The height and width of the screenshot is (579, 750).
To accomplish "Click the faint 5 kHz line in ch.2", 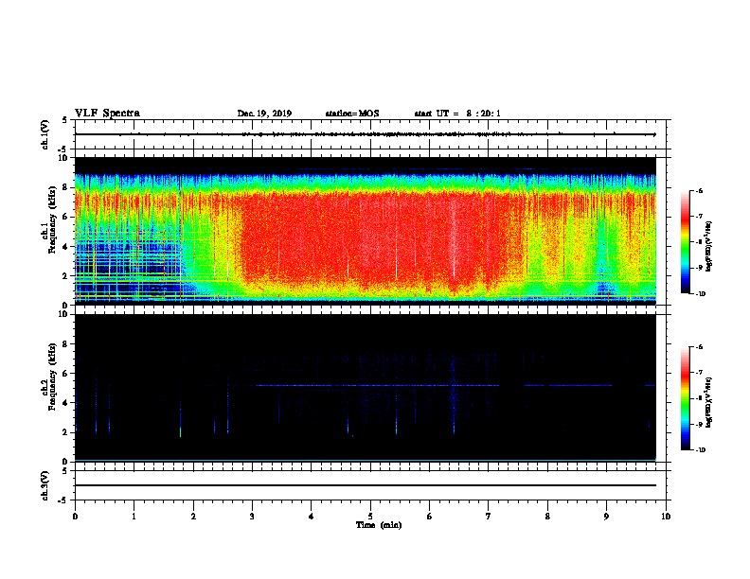I will tap(455, 385).
